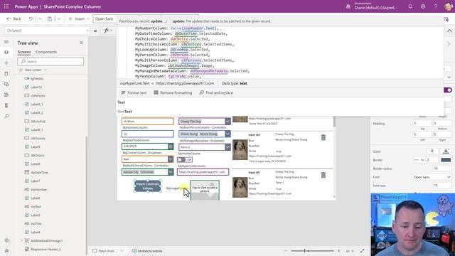Viewport: 455px width, 256px height.
Task: Click the font color A button
Action: tap(432, 151)
